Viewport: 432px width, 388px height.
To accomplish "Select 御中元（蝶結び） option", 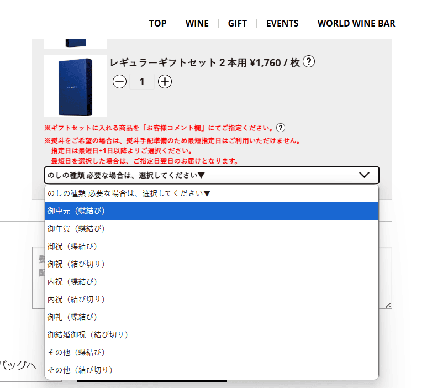I will [212, 211].
